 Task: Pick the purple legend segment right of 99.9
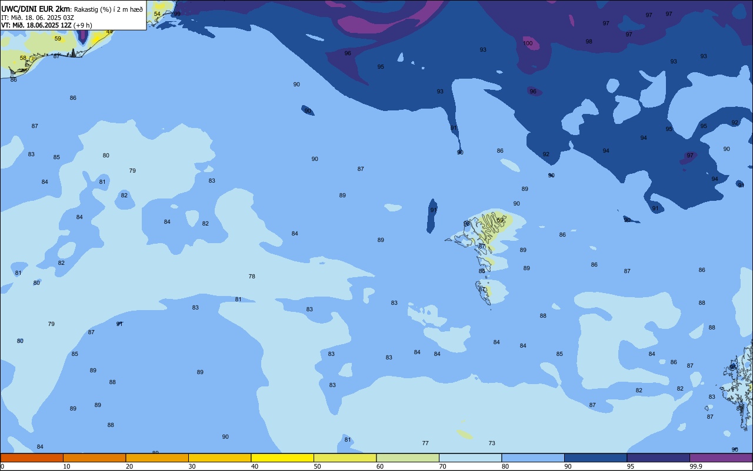tap(721, 457)
